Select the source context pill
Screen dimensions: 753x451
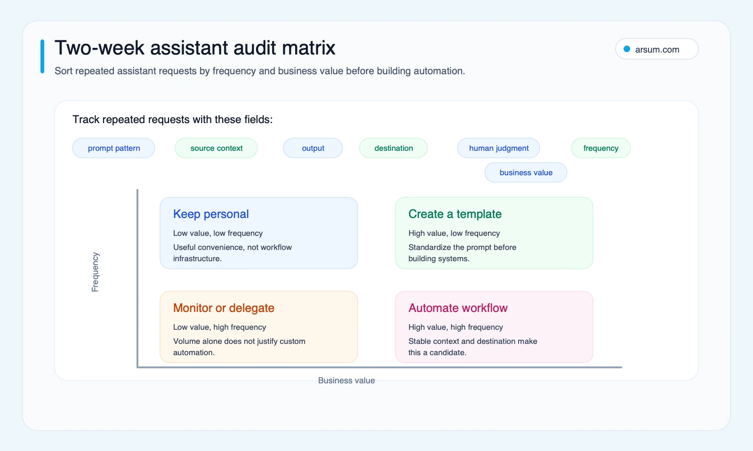point(216,148)
